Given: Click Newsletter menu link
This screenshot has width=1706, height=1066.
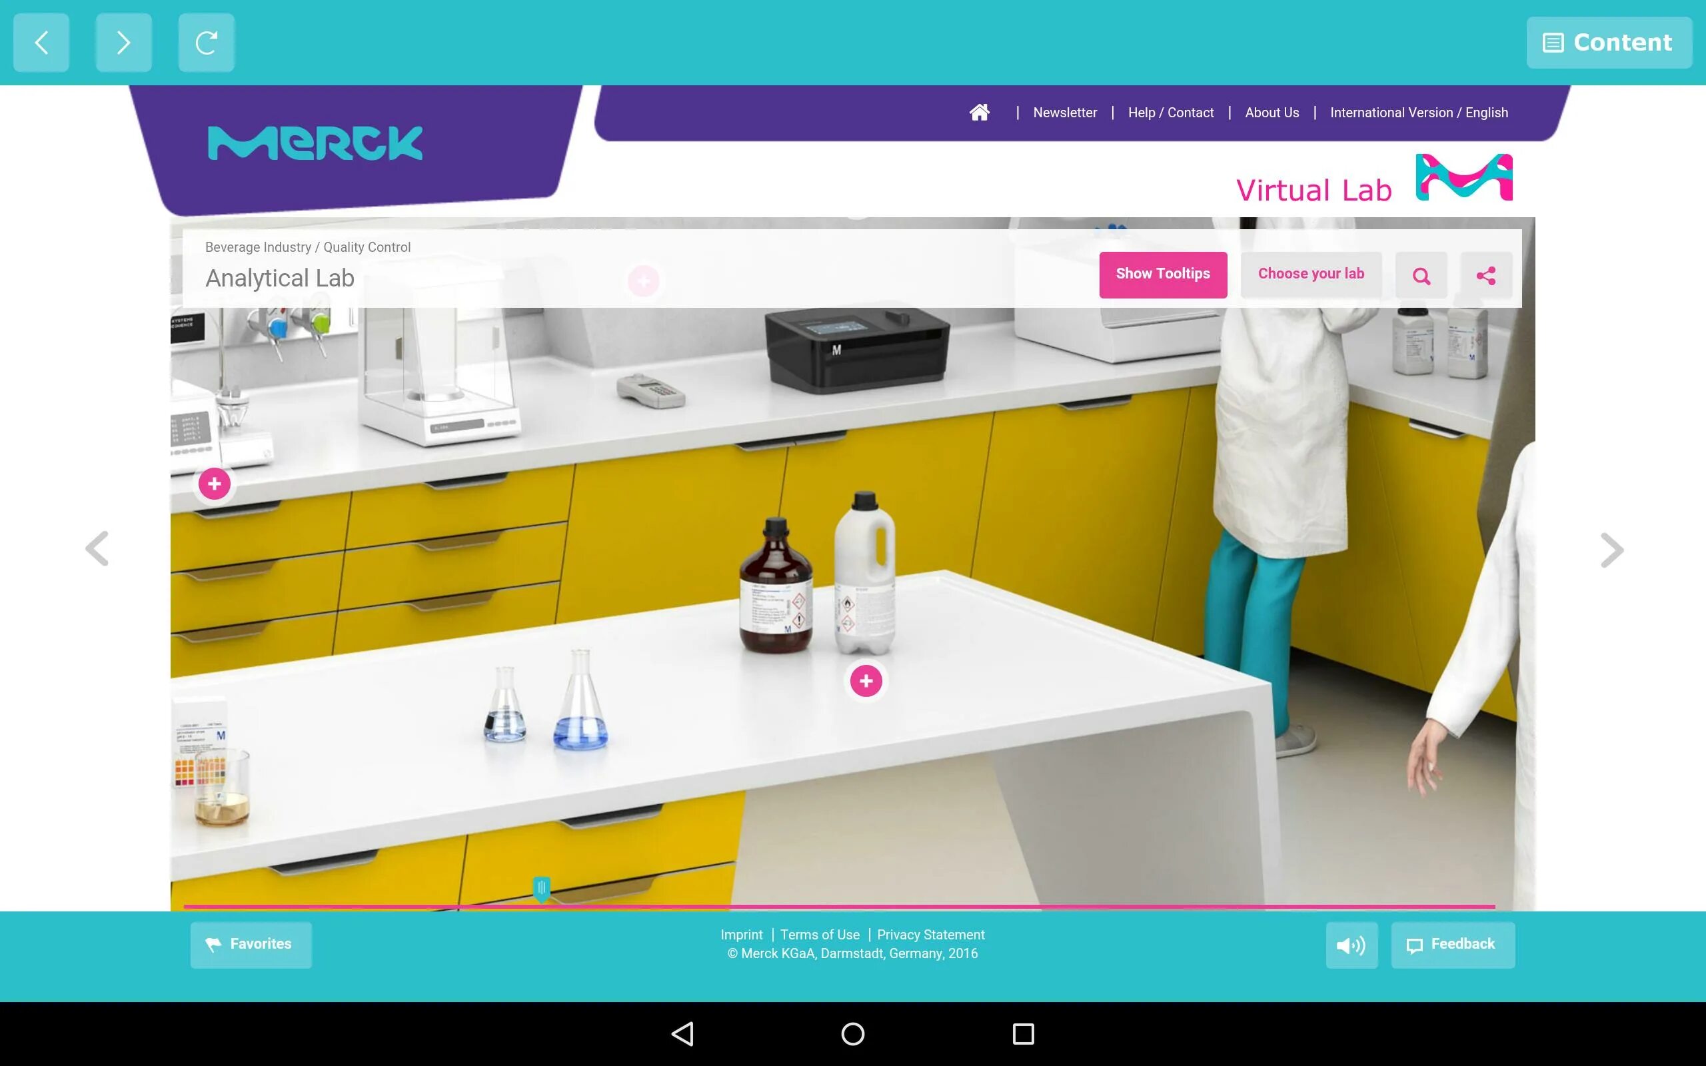Looking at the screenshot, I should click(x=1065, y=112).
